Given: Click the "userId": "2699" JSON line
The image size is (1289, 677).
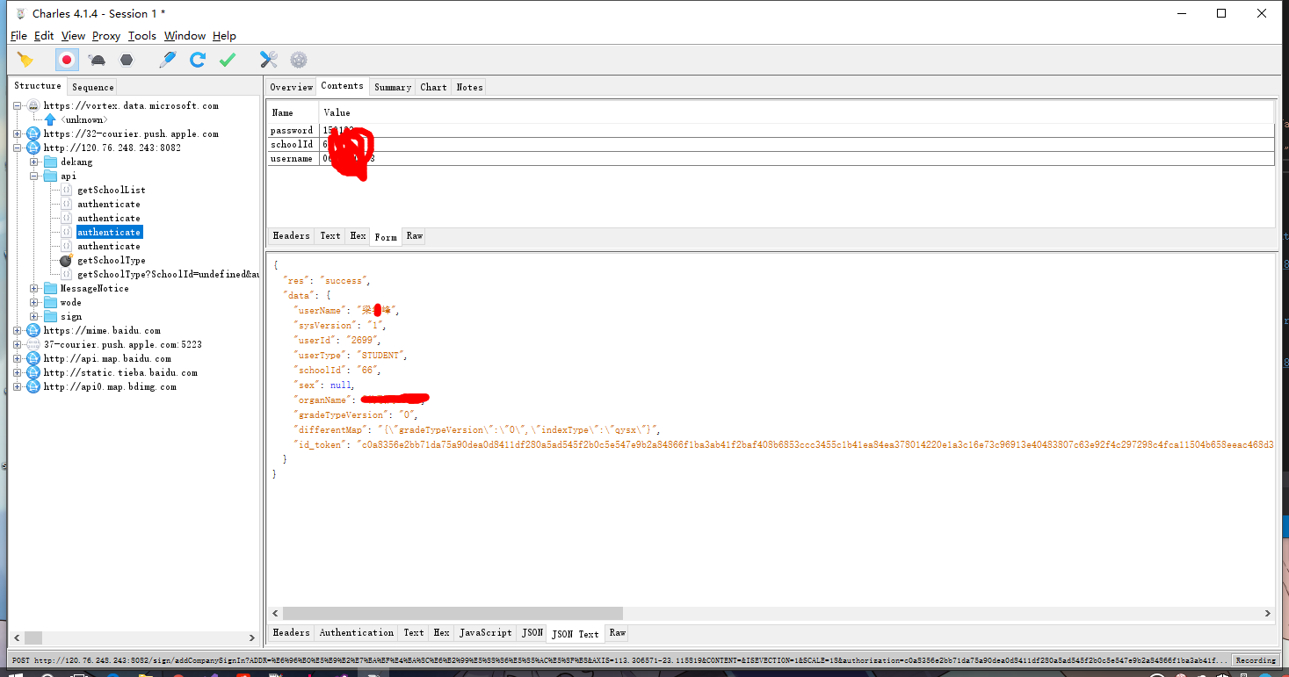Looking at the screenshot, I should 337,340.
